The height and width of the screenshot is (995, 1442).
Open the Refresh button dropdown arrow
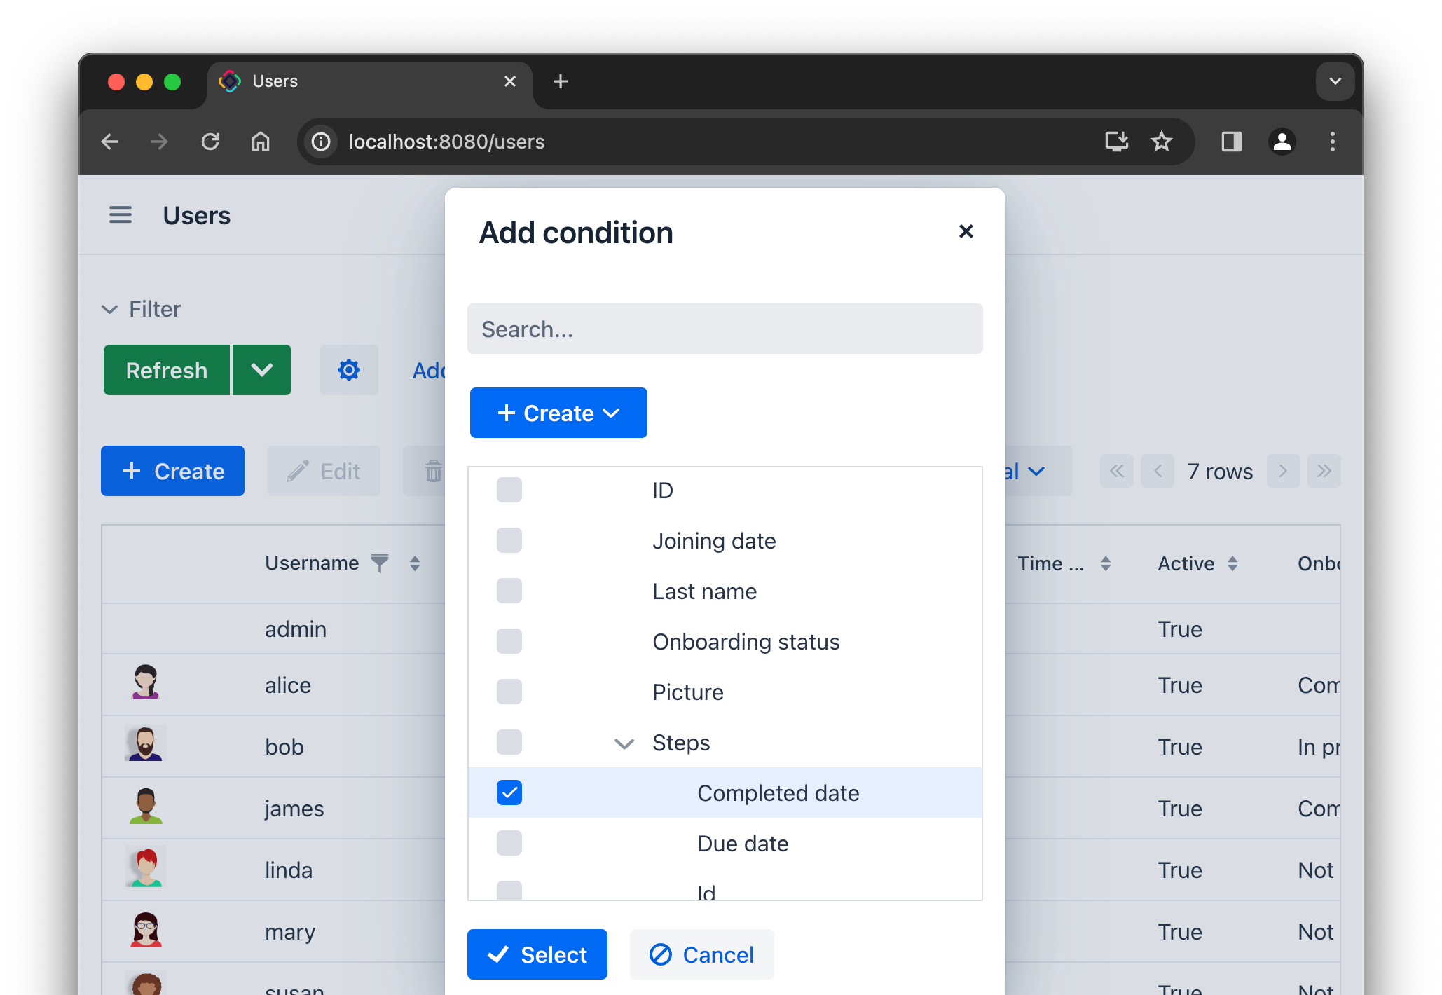(x=261, y=370)
